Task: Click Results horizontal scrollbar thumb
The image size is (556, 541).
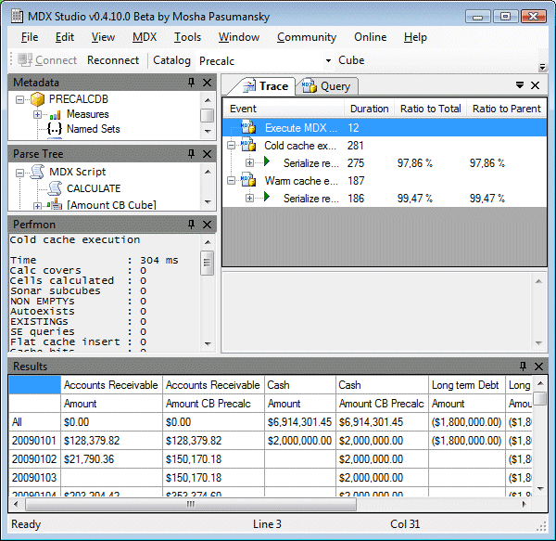Action: click(x=191, y=504)
